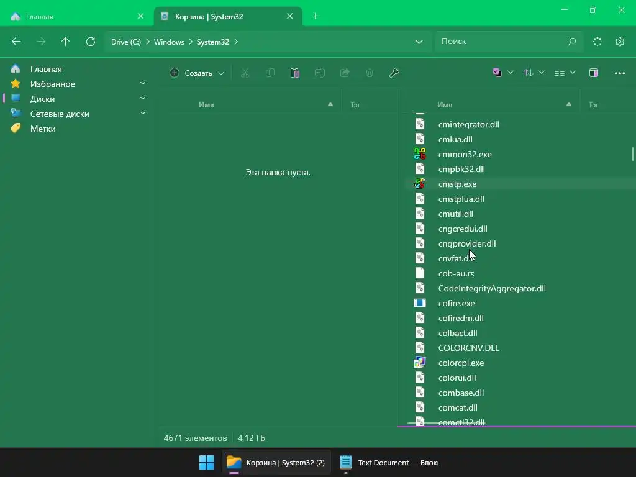The height and width of the screenshot is (477, 636).
Task: Click System32 in the breadcrumb path
Action: click(x=213, y=42)
